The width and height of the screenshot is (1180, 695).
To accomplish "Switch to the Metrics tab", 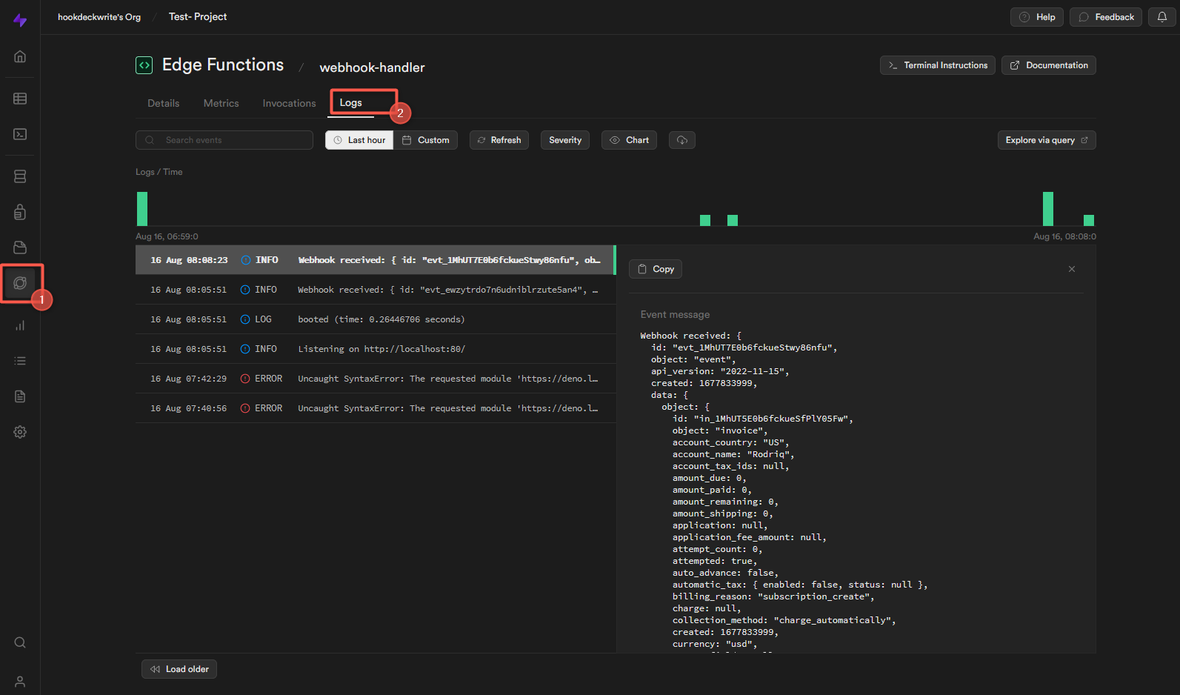I will [221, 104].
